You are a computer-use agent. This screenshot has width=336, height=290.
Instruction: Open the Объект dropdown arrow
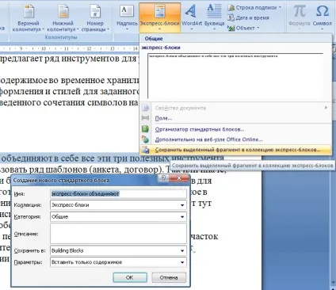[258, 28]
